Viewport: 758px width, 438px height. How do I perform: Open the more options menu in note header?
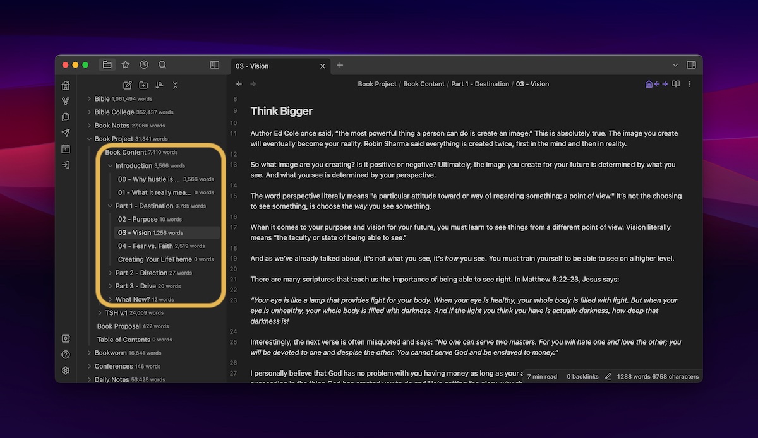pyautogui.click(x=690, y=84)
